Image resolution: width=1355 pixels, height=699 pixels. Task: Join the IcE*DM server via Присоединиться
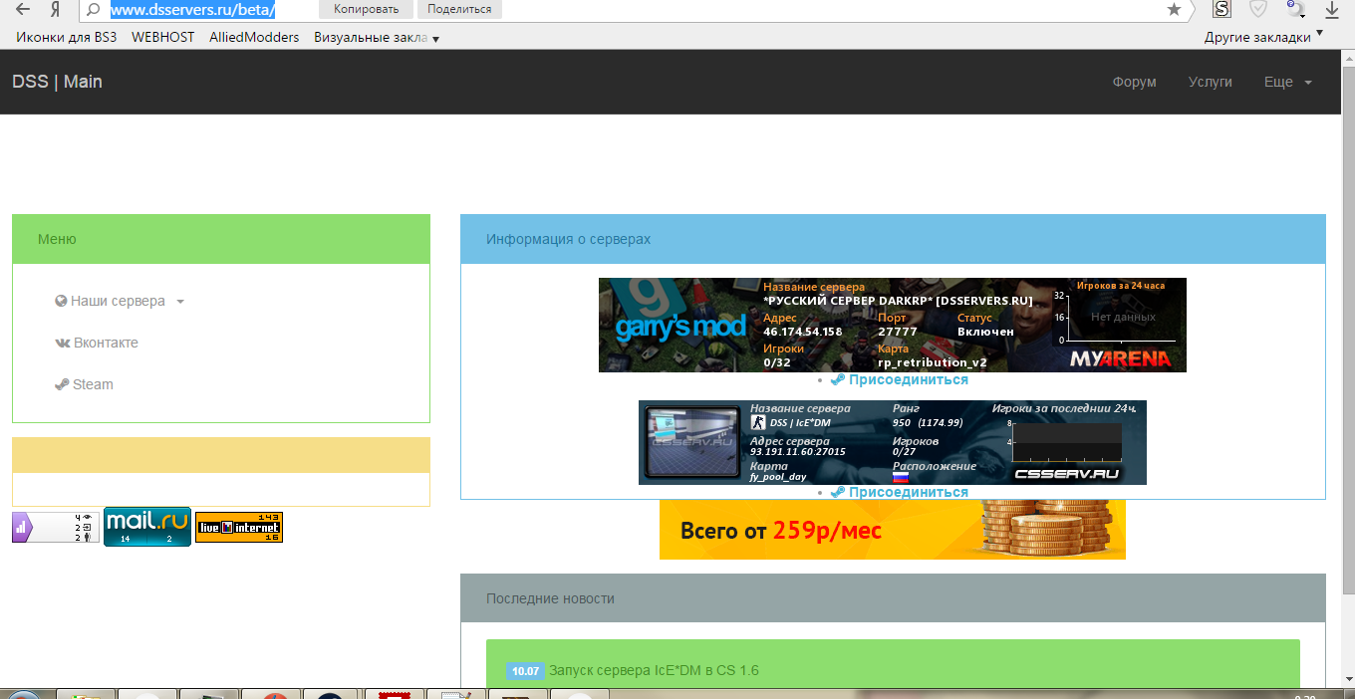click(x=899, y=492)
